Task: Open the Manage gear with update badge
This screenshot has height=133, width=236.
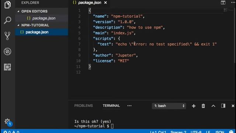Action: click(x=8, y=122)
